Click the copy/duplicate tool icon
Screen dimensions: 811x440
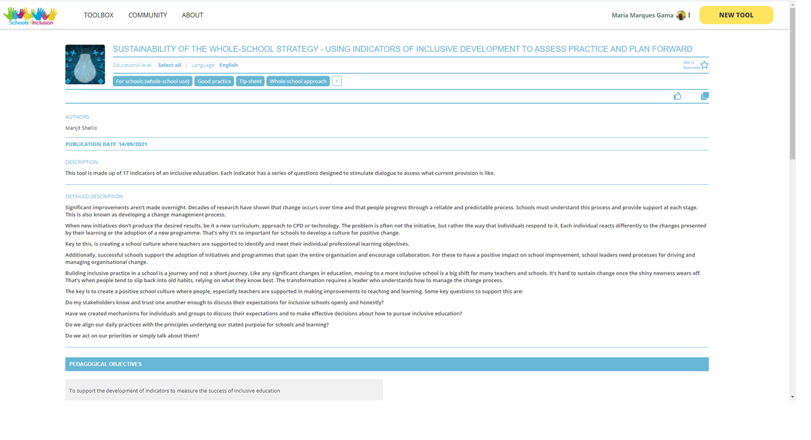click(x=704, y=96)
